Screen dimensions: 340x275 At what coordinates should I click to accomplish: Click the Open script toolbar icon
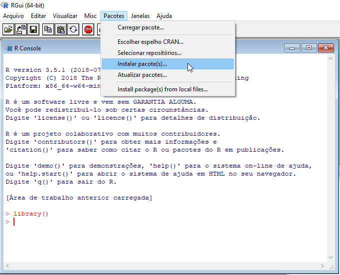[8, 29]
